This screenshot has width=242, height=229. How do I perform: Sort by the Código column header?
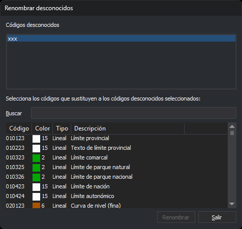(x=19, y=128)
